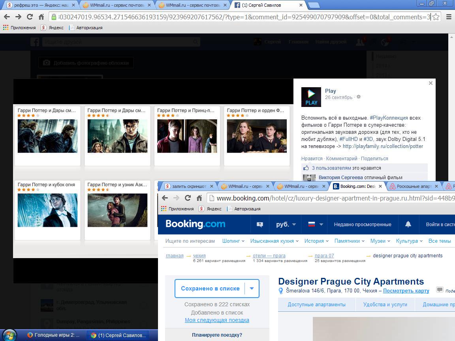455x341 pixels.
Task: Open the Play page name link
Action: (330, 91)
